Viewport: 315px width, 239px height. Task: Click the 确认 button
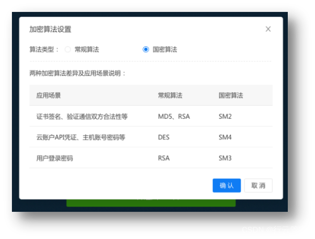227,186
